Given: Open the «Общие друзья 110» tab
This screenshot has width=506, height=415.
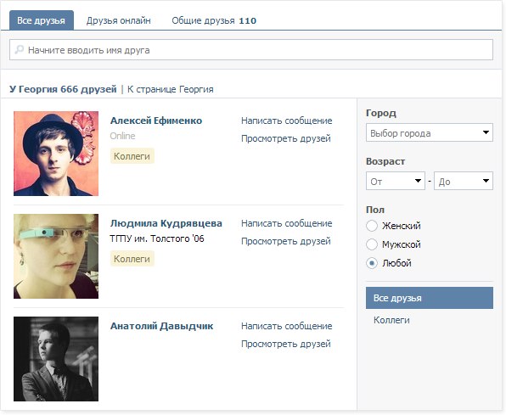Looking at the screenshot, I should 214,20.
